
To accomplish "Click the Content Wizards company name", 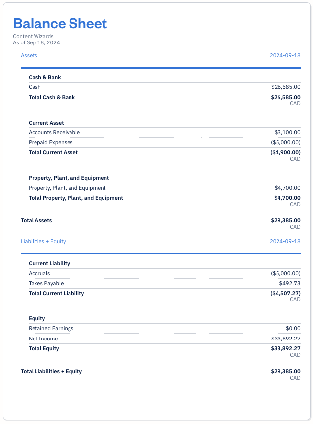I will coord(33,36).
